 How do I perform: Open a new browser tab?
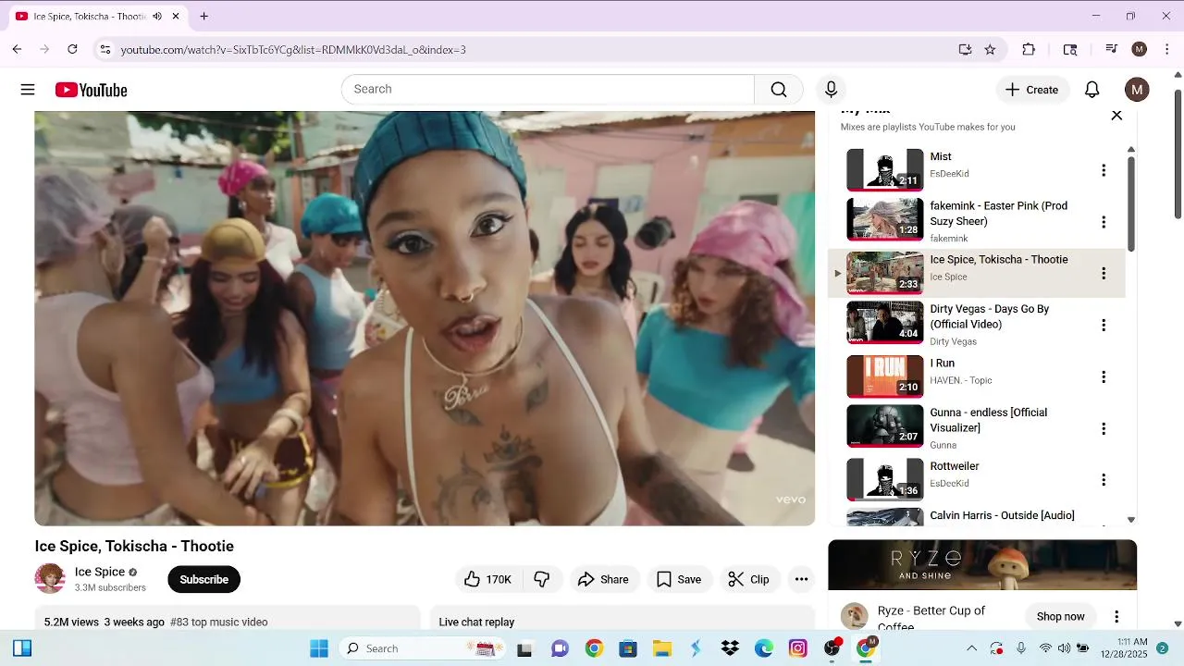pyautogui.click(x=203, y=16)
